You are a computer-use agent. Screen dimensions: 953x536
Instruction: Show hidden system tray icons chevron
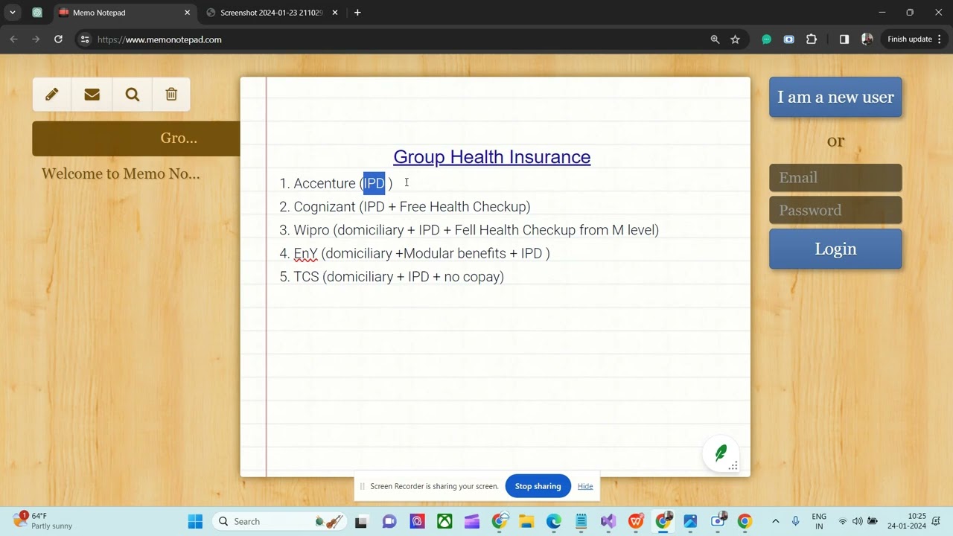(775, 521)
